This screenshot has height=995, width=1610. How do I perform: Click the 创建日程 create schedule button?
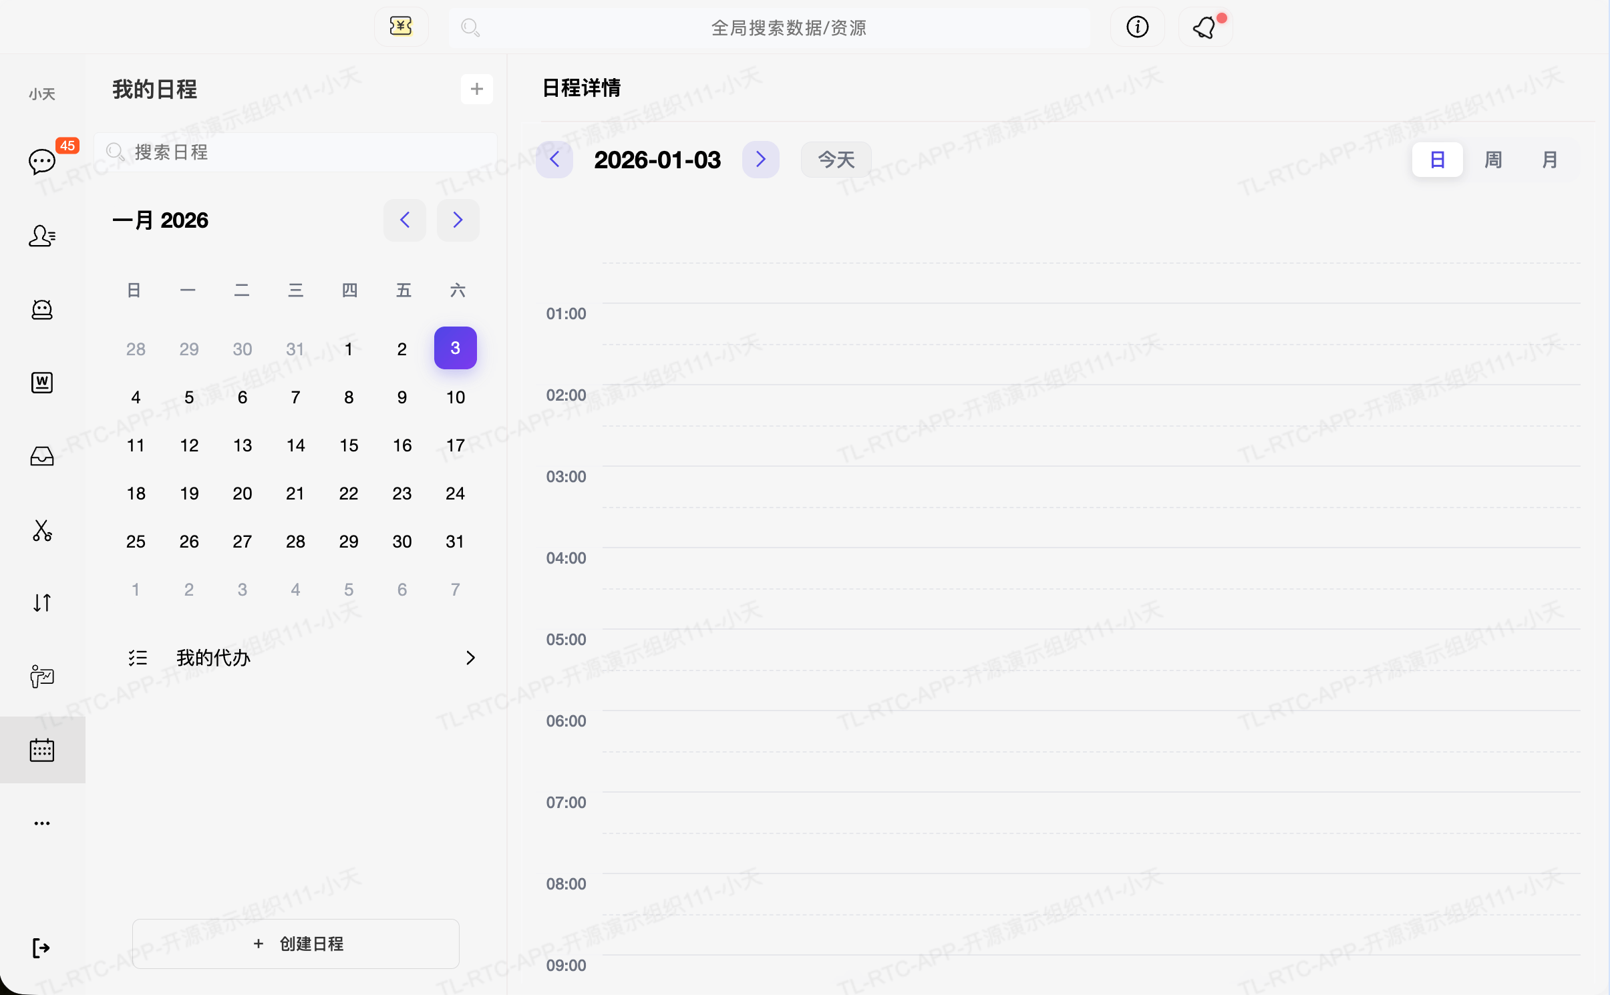(x=296, y=944)
